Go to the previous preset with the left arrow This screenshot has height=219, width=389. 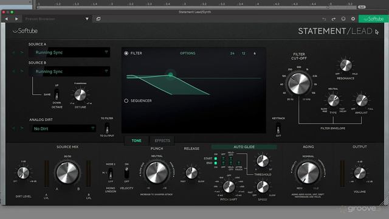point(6,19)
